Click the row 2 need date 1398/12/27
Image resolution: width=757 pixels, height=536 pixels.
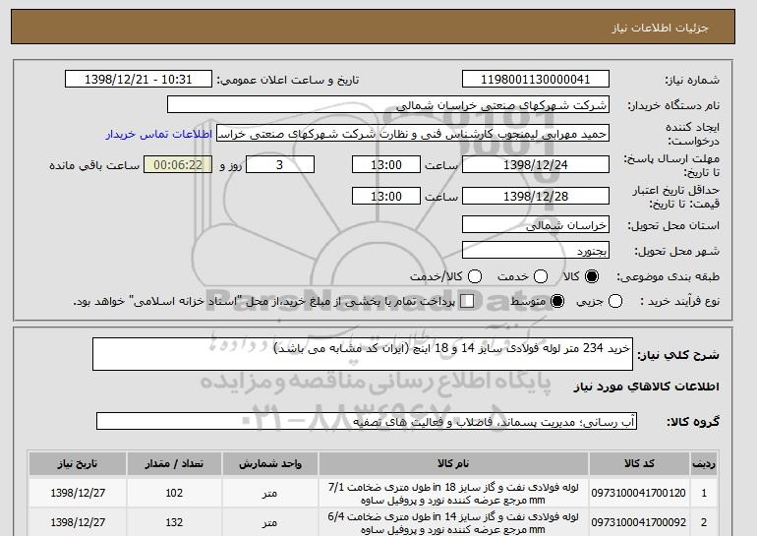78,522
